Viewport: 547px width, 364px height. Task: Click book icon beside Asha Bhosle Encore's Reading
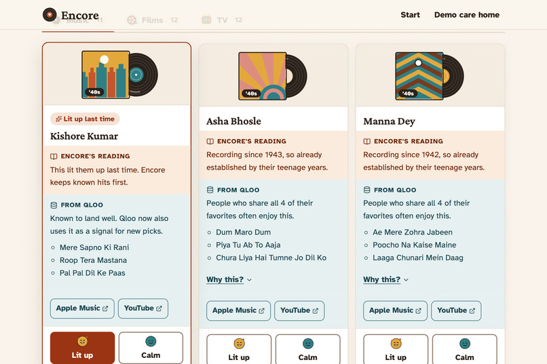click(210, 142)
